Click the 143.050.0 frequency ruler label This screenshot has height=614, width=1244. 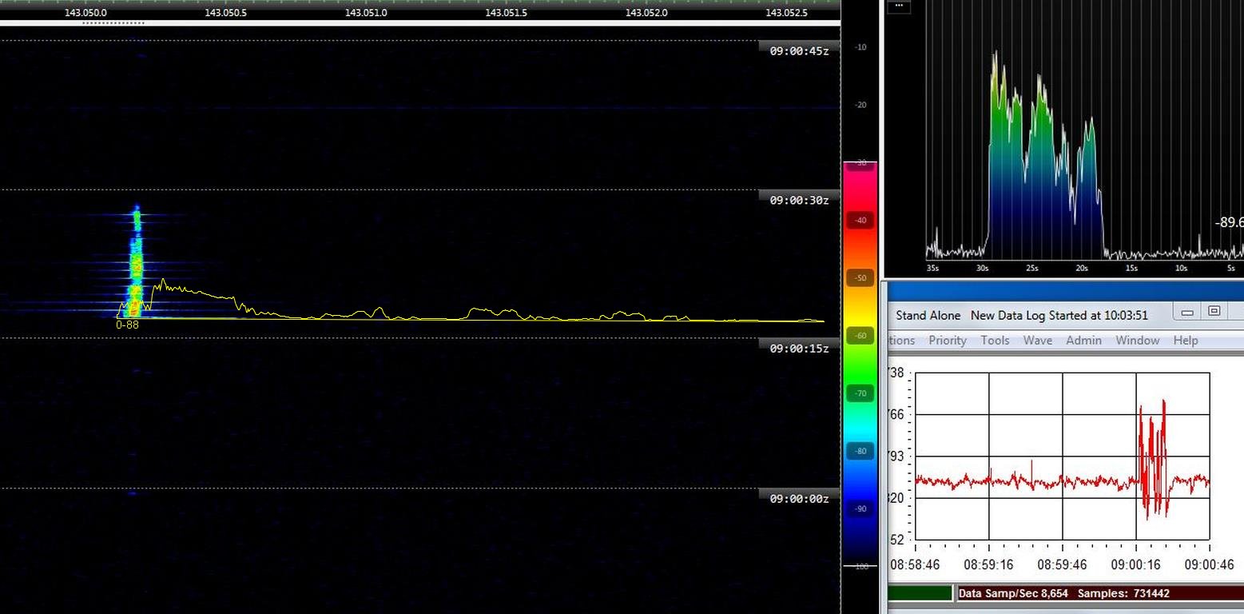coord(85,13)
